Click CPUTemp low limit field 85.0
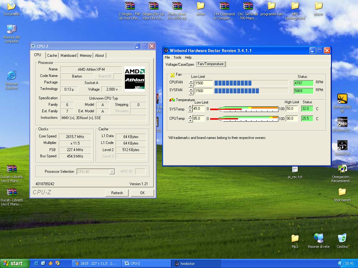This screenshot has height=268, width=358. [199, 118]
